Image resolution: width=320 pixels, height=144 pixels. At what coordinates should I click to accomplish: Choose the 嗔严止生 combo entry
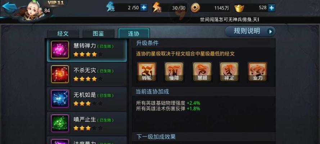coord(87,123)
